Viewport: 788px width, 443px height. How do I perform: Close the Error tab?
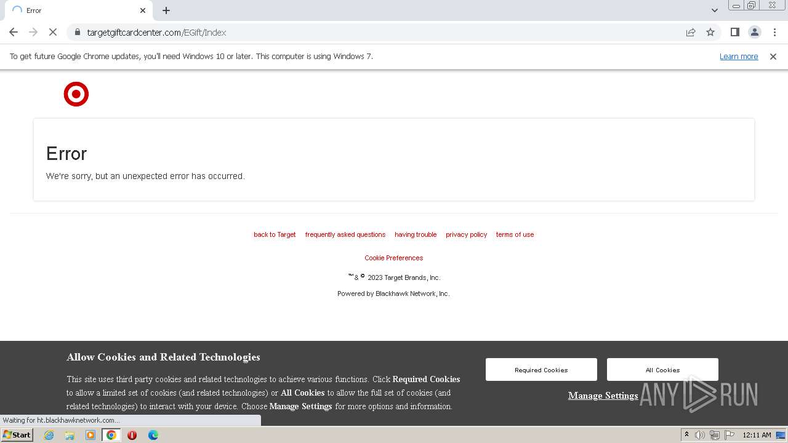coord(143,10)
